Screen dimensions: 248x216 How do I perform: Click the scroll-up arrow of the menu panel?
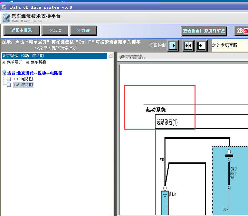tap(111, 55)
